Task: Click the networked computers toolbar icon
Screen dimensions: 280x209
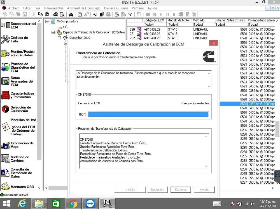Action: pyautogui.click(x=102, y=15)
